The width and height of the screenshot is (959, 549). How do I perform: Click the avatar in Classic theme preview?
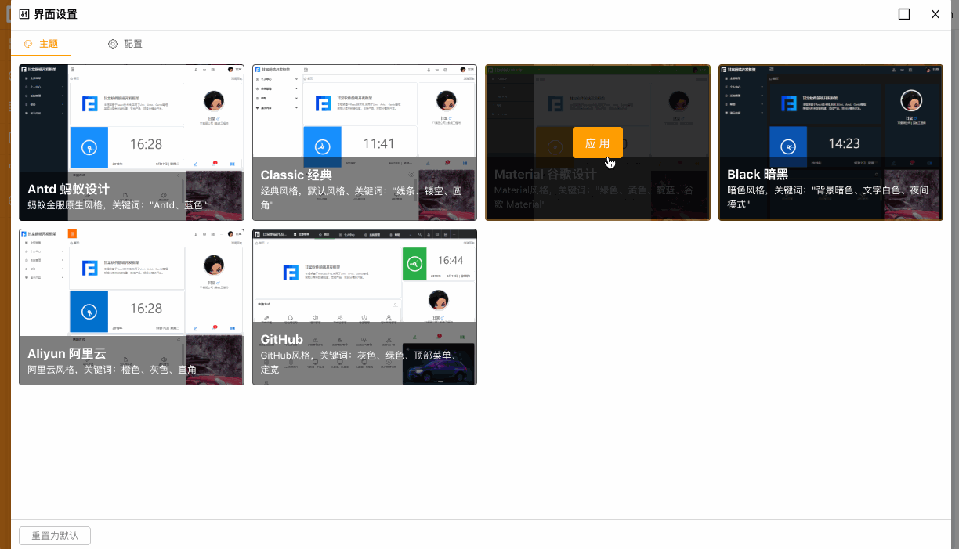pyautogui.click(x=447, y=101)
